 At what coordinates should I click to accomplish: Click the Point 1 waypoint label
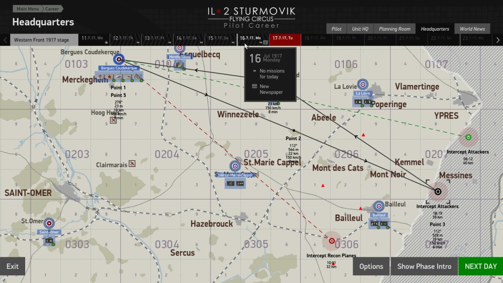pyautogui.click(x=118, y=87)
